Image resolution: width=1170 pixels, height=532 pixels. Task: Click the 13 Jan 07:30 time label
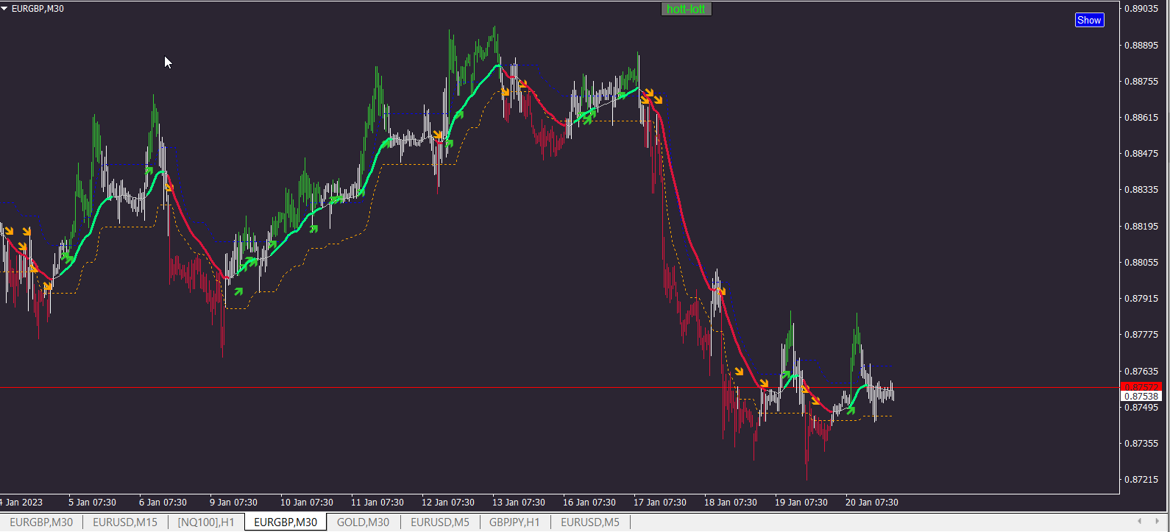tap(519, 503)
